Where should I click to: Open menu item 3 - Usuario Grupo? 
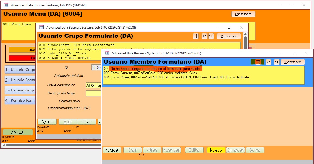[20, 90]
